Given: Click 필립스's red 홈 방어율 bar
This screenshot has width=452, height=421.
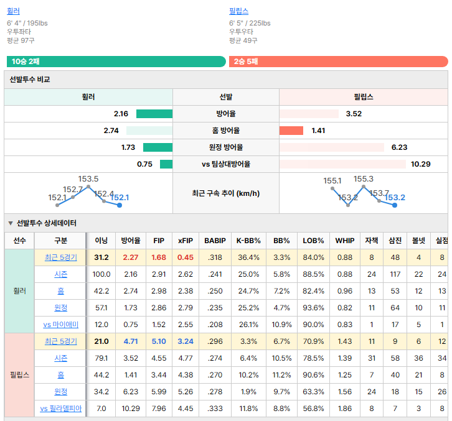Looking at the screenshot, I should tap(291, 131).
